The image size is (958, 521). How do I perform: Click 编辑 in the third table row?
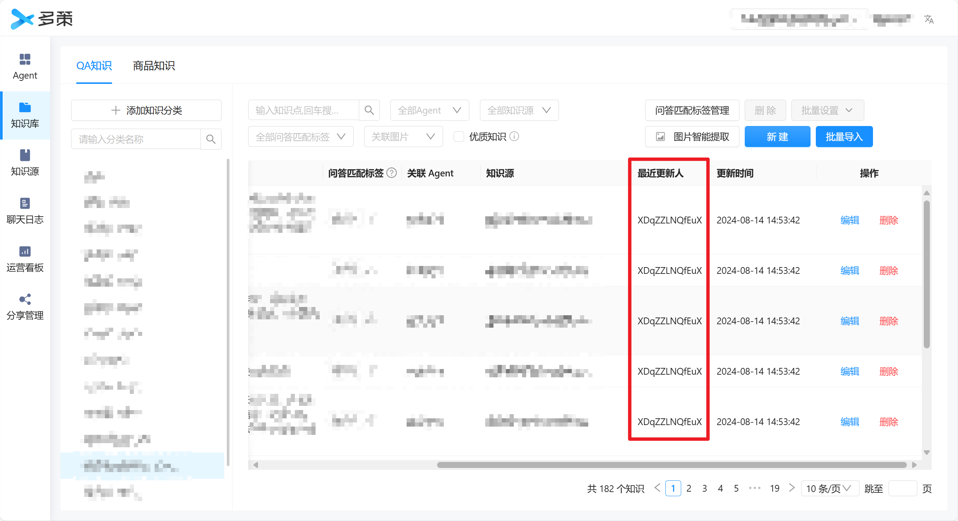850,321
